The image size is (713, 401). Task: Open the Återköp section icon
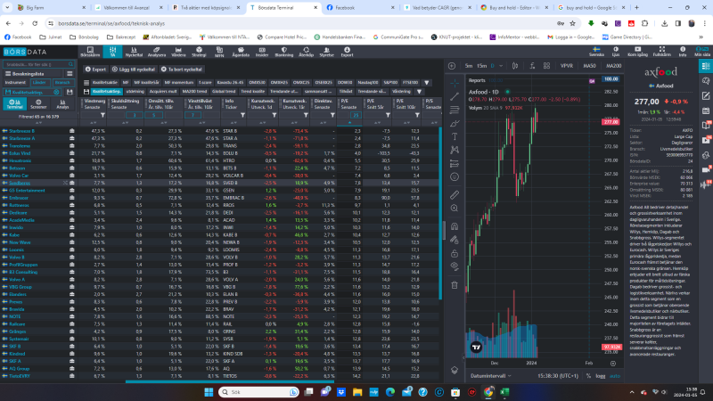[306, 52]
